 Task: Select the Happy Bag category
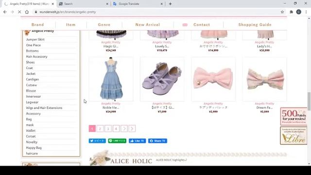(34, 148)
